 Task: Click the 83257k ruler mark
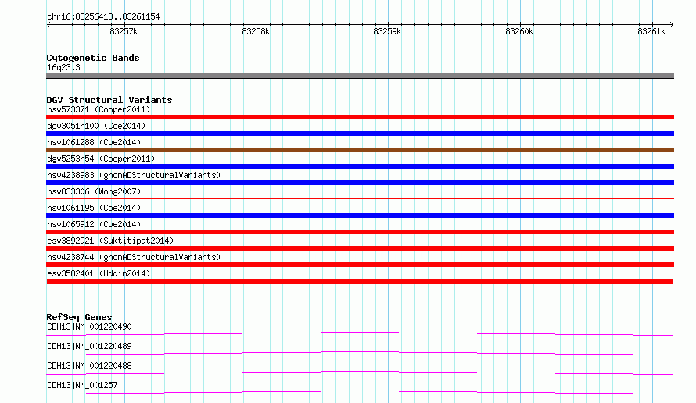pyautogui.click(x=124, y=31)
